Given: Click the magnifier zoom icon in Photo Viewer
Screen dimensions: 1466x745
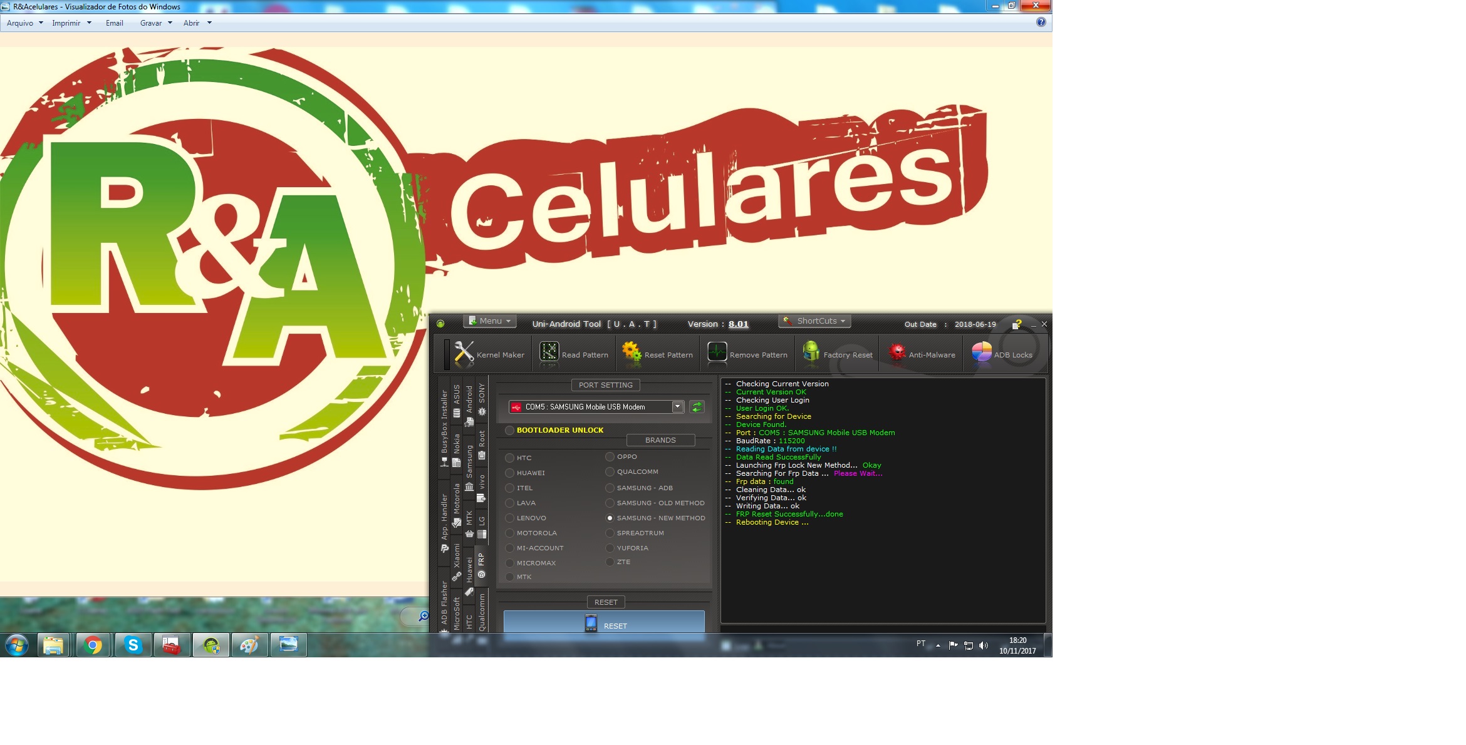Looking at the screenshot, I should tap(423, 616).
